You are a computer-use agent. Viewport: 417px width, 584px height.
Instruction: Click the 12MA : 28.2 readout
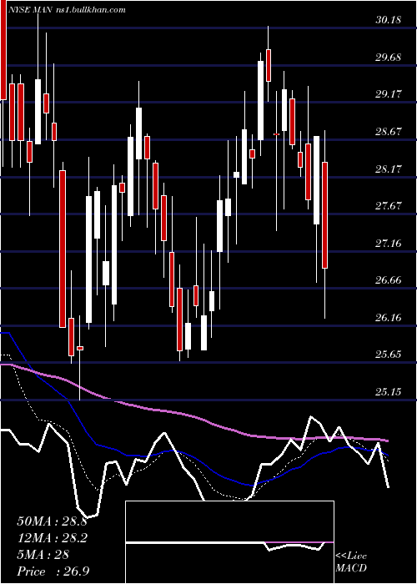[x=52, y=538]
